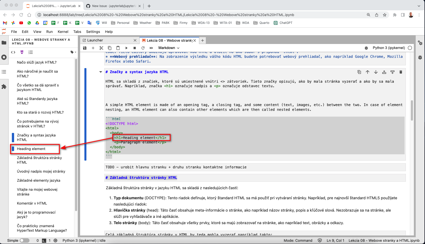Open the Kernel menu

(x=63, y=32)
